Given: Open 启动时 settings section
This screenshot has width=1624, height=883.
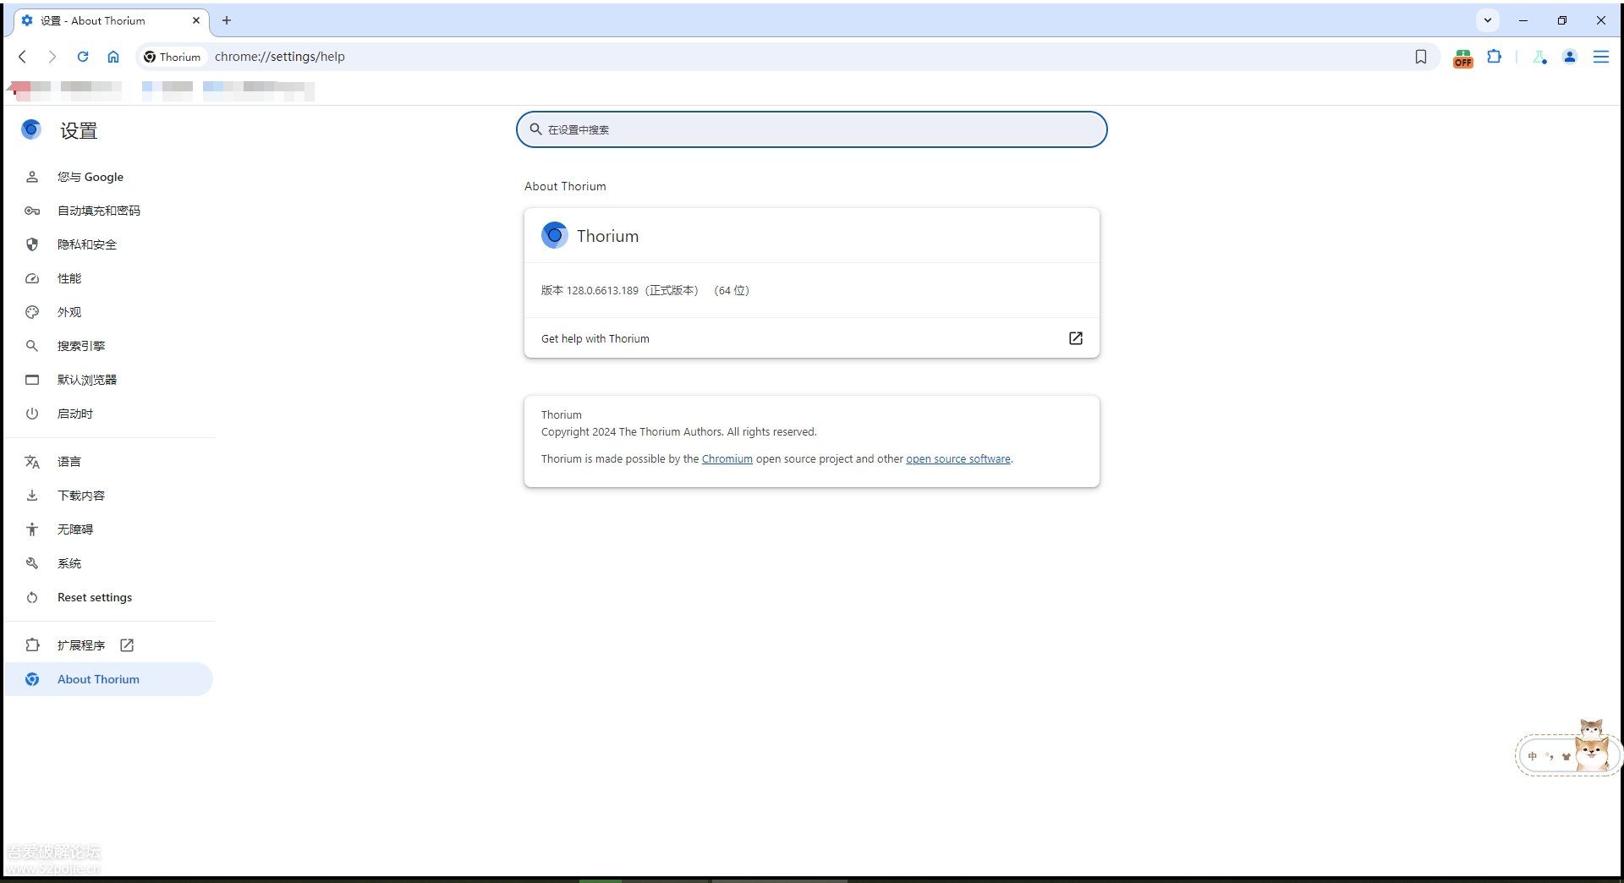Looking at the screenshot, I should point(108,414).
